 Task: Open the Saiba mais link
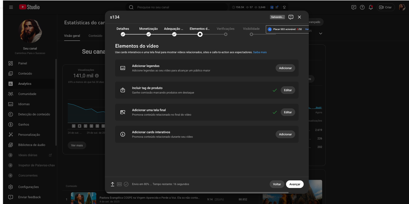(x=260, y=52)
